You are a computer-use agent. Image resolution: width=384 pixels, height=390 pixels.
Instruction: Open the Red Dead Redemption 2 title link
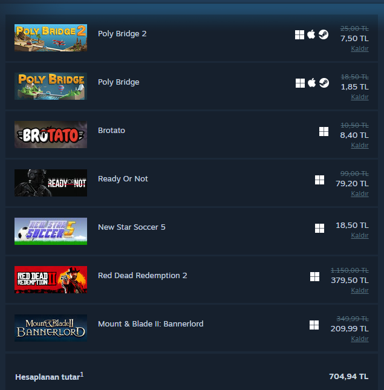point(143,276)
